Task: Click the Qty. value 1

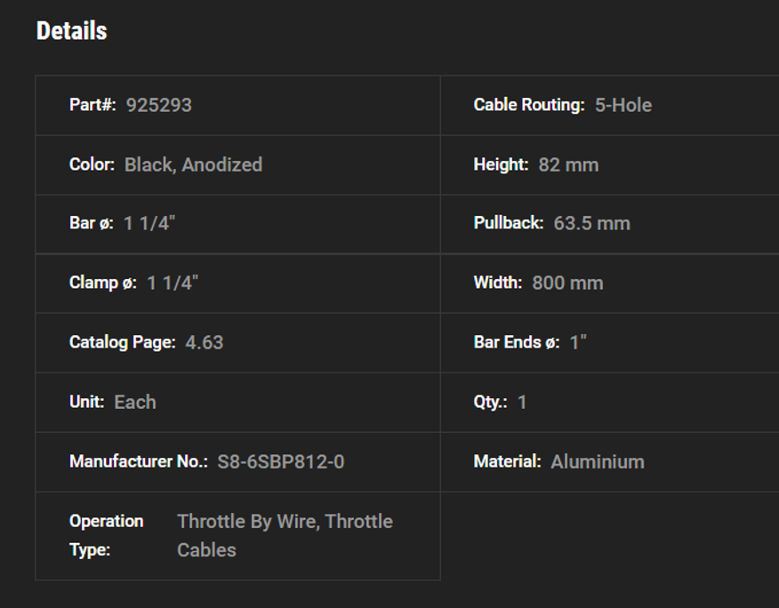Action: [x=522, y=402]
